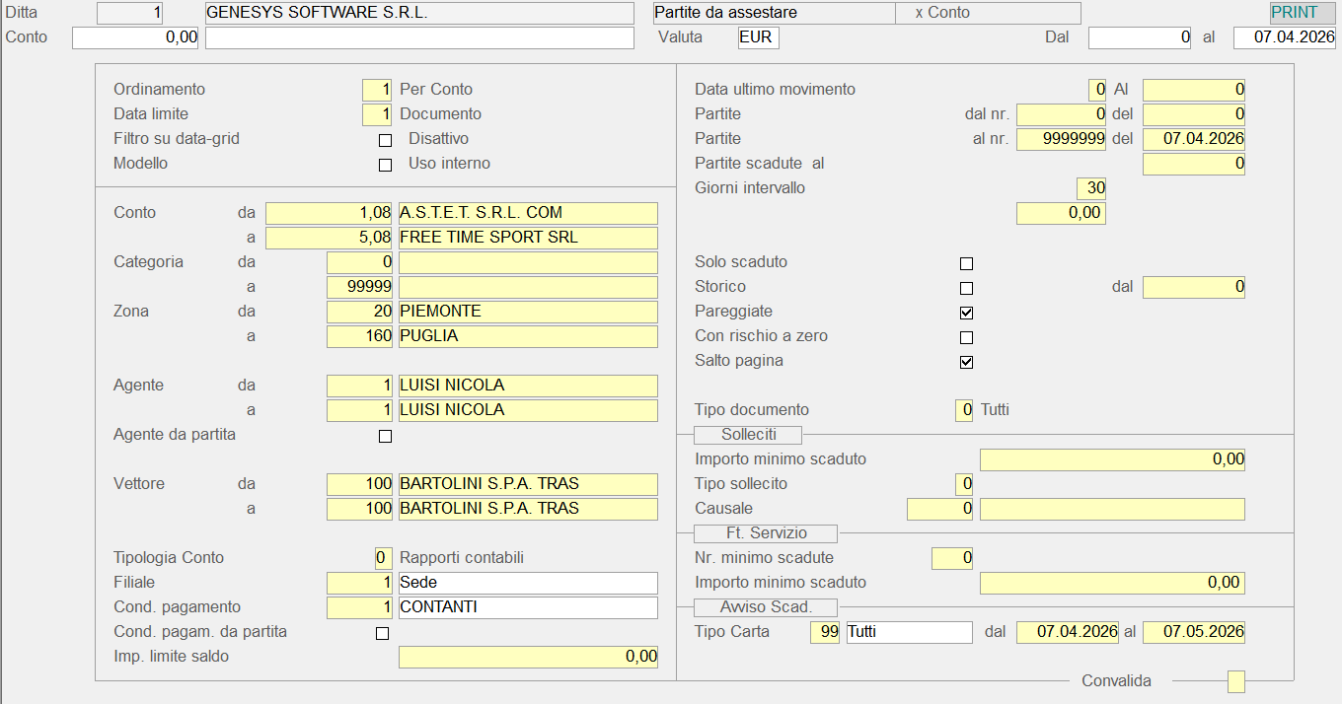Click the Zona da PIEMONTE field
This screenshot has height=704, width=1342.
tap(527, 312)
